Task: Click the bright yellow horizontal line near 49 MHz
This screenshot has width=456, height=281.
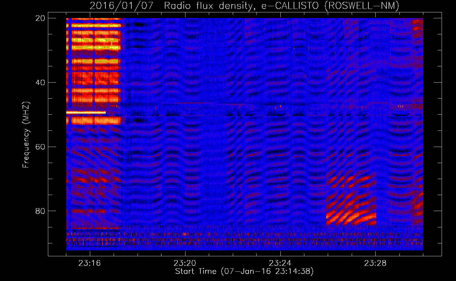Action: pyautogui.click(x=86, y=112)
